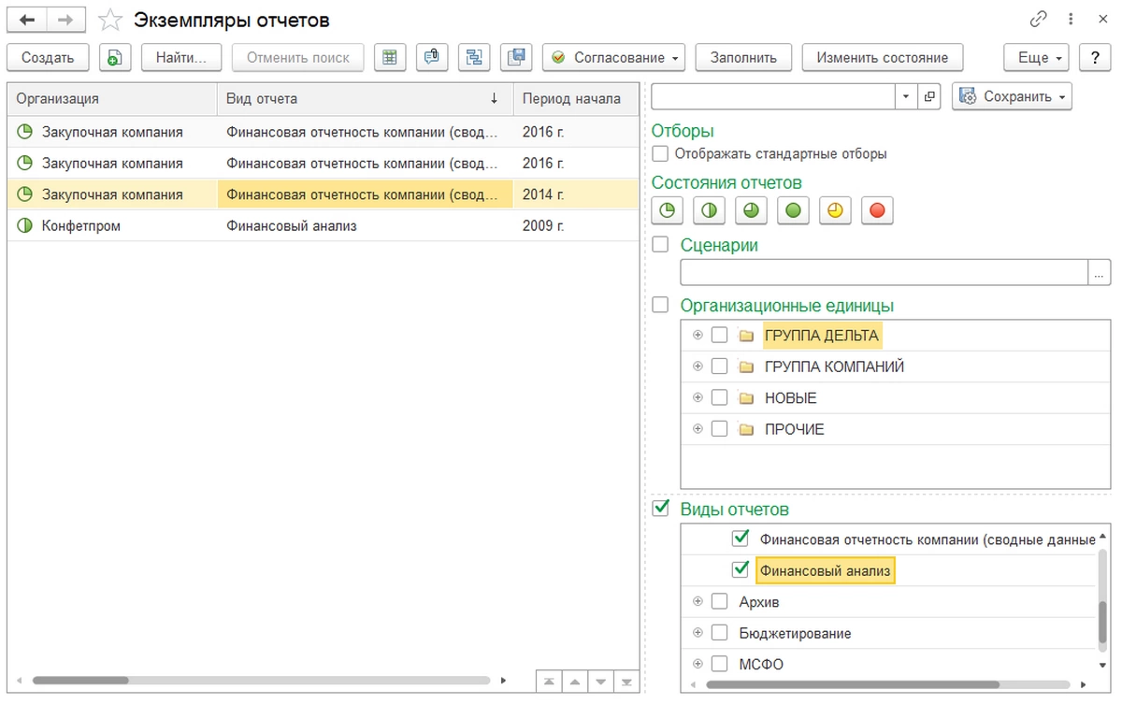Check the НОВЫЕ group checkbox
The width and height of the screenshot is (1122, 704).
point(719,398)
